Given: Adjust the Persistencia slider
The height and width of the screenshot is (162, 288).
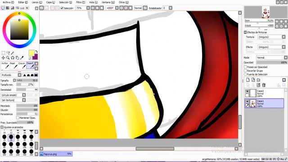Looking at the screenshot, I should [x=27, y=114].
